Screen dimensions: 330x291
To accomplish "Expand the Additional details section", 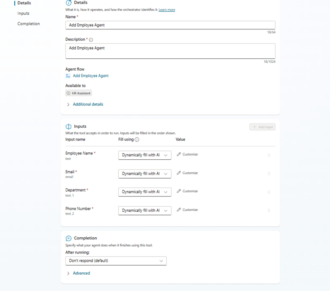I will 88,104.
